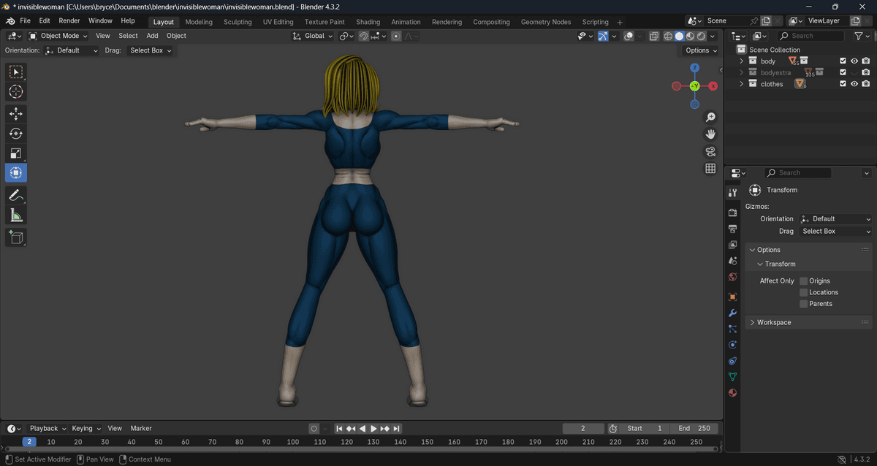
Task: Choose the Measure tool
Action: (x=15, y=215)
